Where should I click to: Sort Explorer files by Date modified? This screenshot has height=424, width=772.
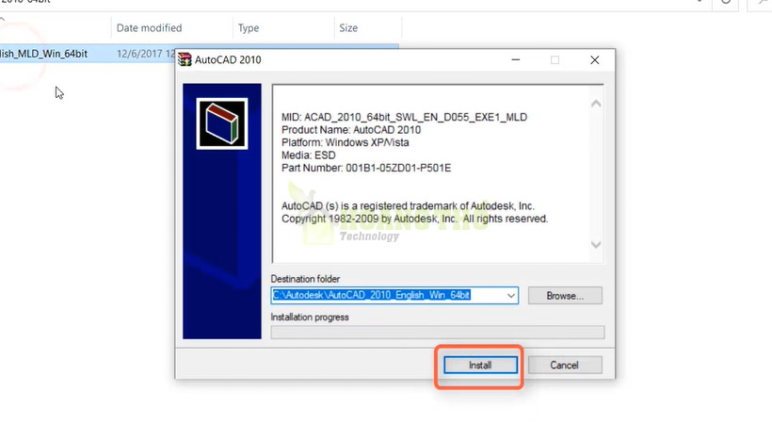point(149,28)
